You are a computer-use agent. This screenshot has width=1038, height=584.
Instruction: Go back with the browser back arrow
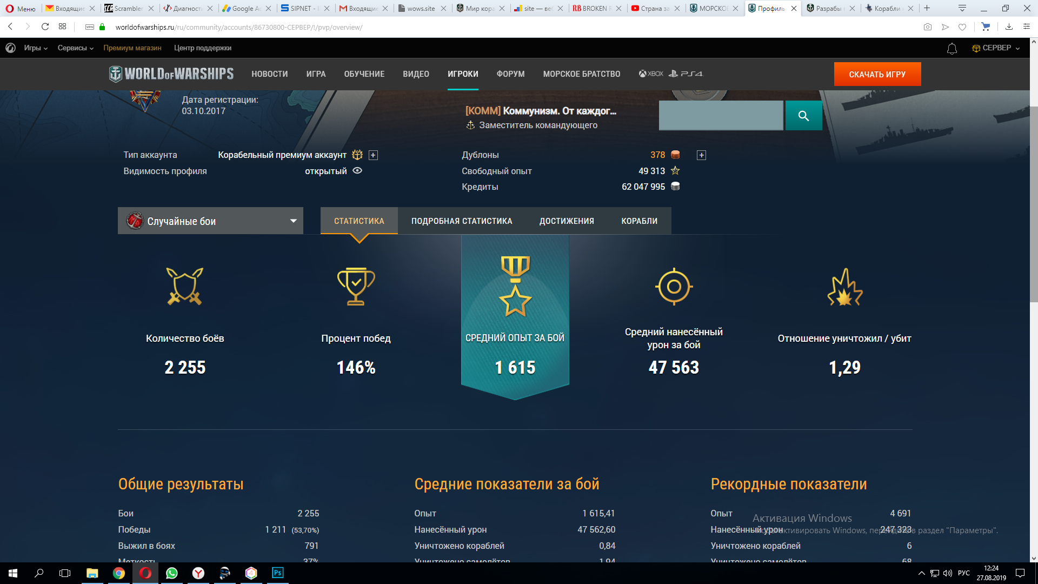pyautogui.click(x=10, y=27)
